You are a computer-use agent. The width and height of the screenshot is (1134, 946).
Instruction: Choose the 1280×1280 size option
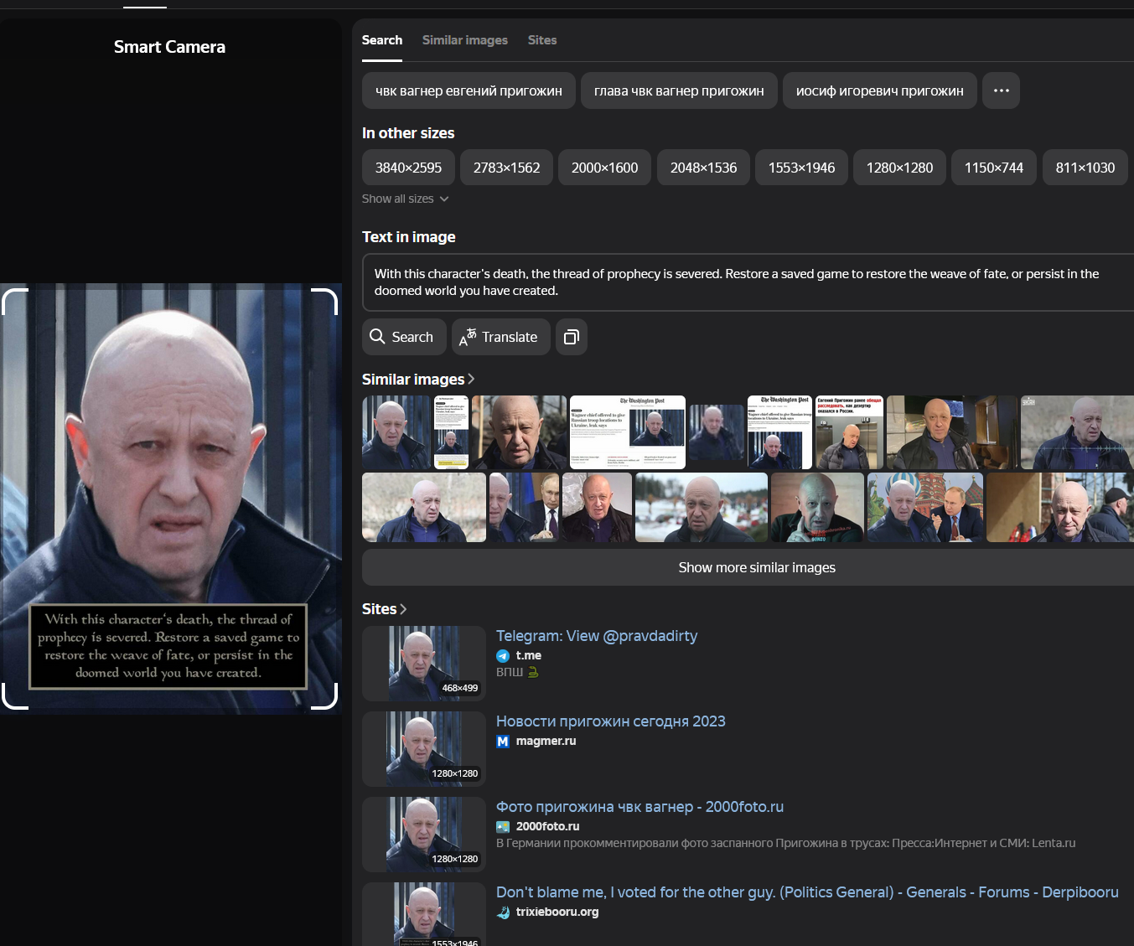899,168
